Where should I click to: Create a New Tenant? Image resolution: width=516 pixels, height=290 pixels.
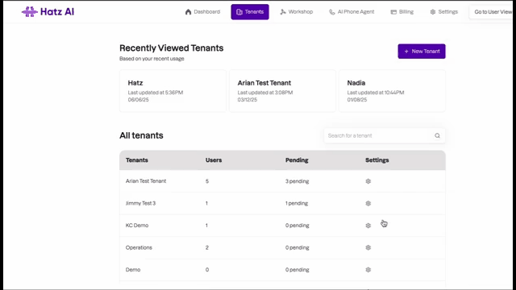point(422,52)
